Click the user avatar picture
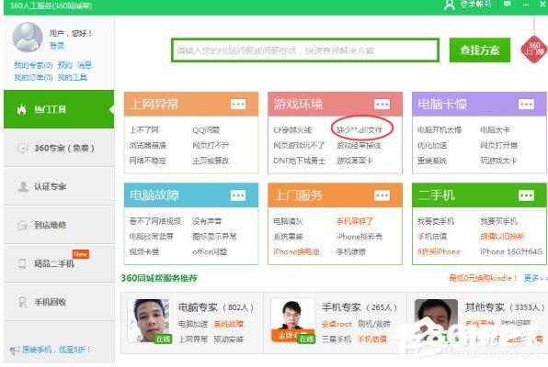Viewport: 548px width, 367px height. tap(28, 38)
